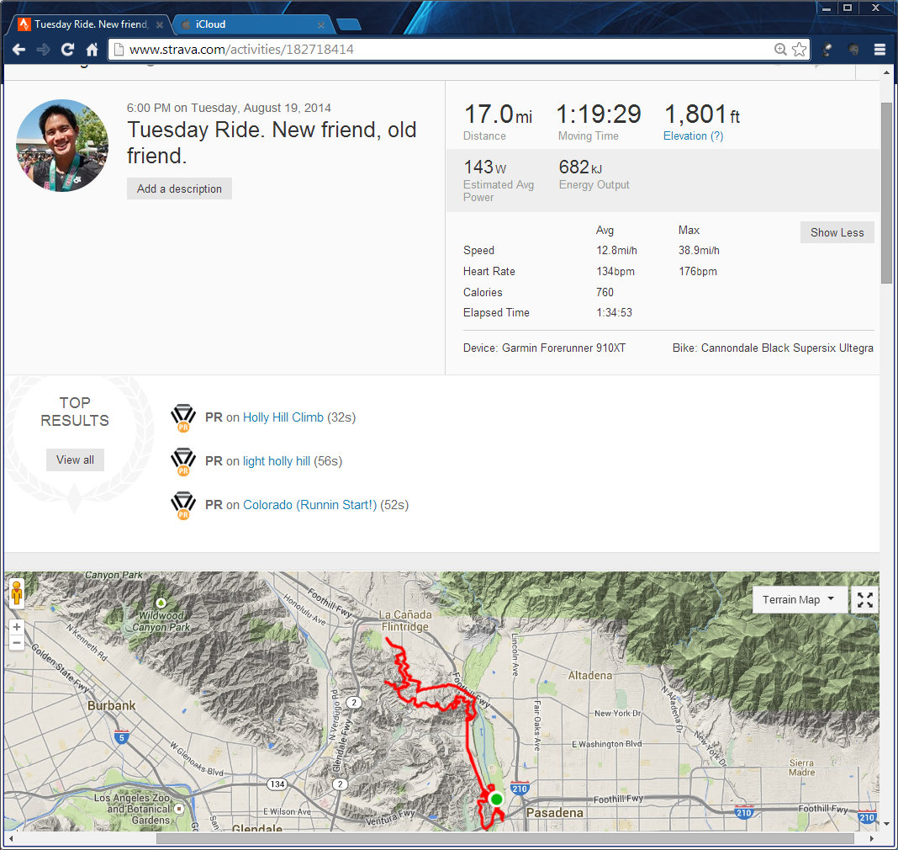Click the Add a description button
This screenshot has width=898, height=850.
click(179, 189)
